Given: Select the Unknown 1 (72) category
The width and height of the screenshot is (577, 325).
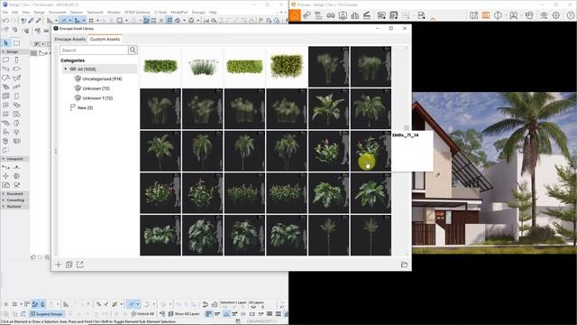Looking at the screenshot, I should 97,98.
